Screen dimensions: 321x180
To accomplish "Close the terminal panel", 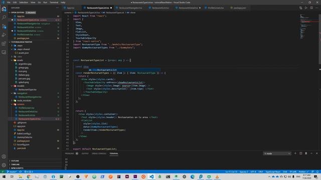I will coord(316,153).
